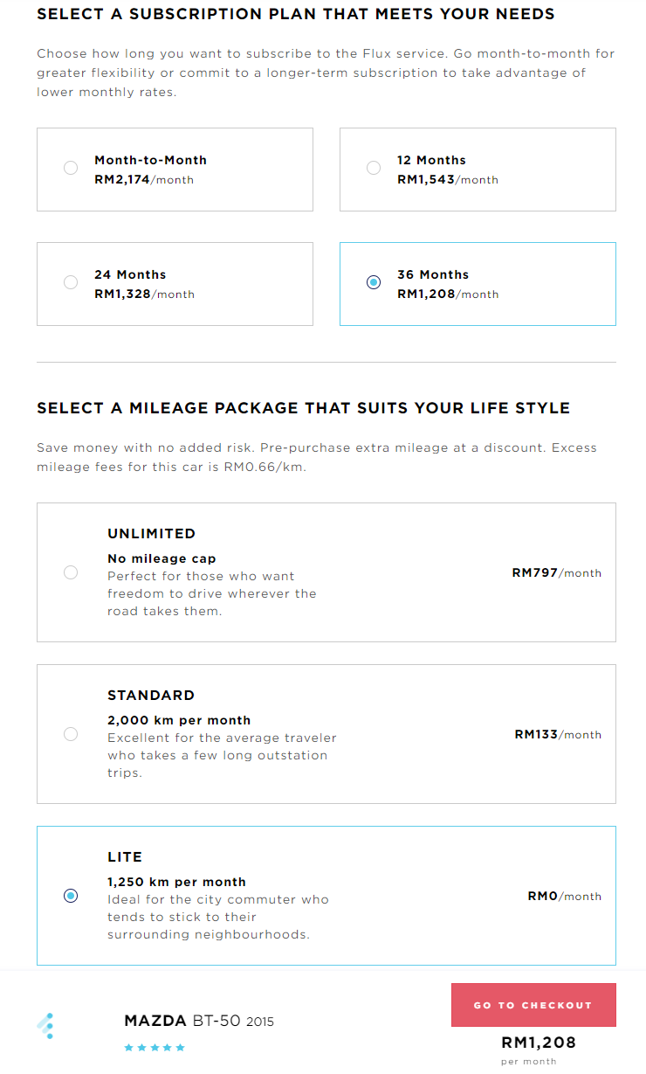Click the Go To Checkout button

(x=533, y=1005)
